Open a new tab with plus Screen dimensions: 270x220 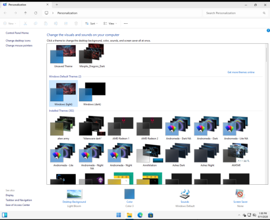point(57,5)
